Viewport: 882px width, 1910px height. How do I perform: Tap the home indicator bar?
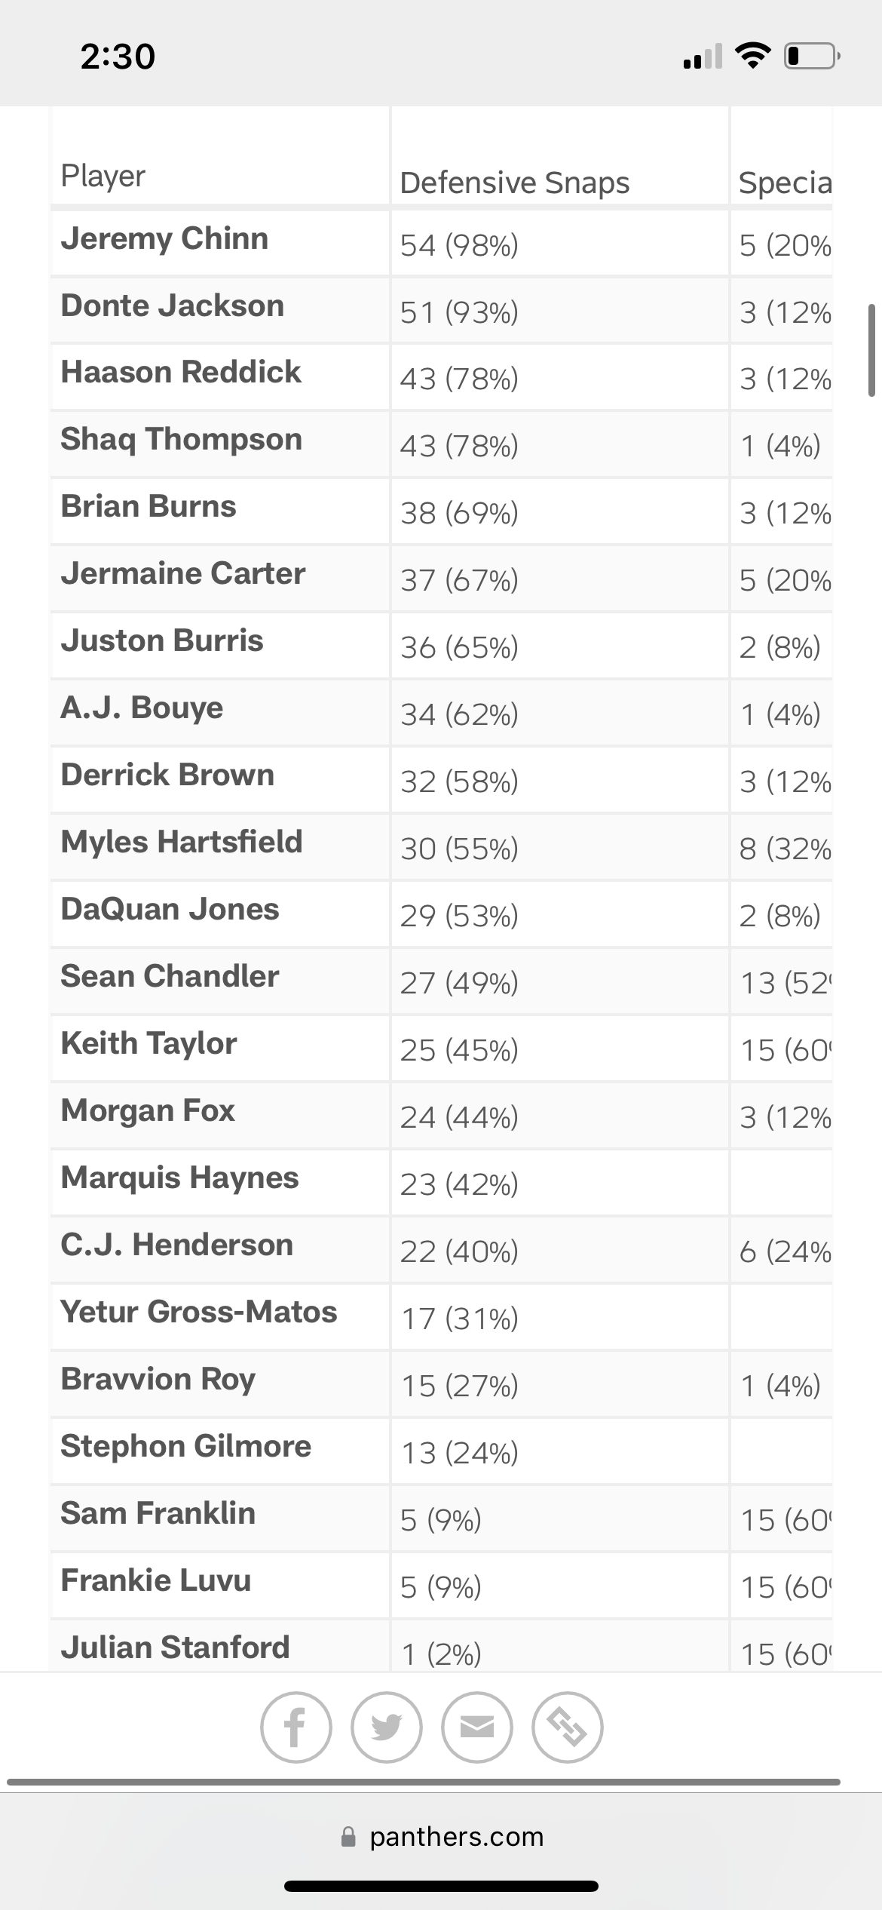441,1886
